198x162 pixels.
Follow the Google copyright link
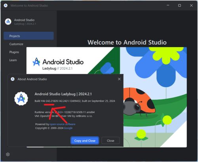[x=68, y=128]
